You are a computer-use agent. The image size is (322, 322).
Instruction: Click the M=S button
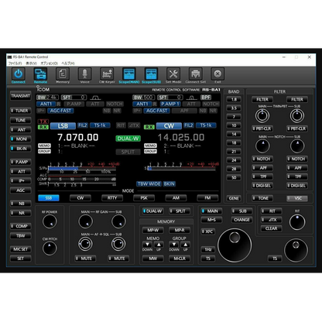[211, 220]
